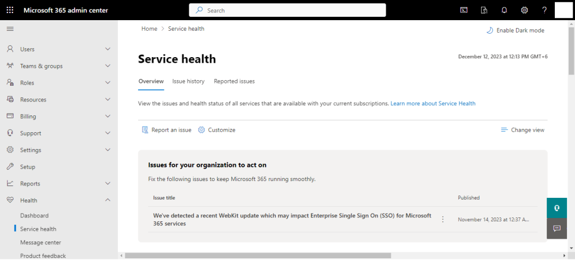Image resolution: width=575 pixels, height=260 pixels.
Task: Click the Microsoft 365 admin center title
Action: coord(66,10)
